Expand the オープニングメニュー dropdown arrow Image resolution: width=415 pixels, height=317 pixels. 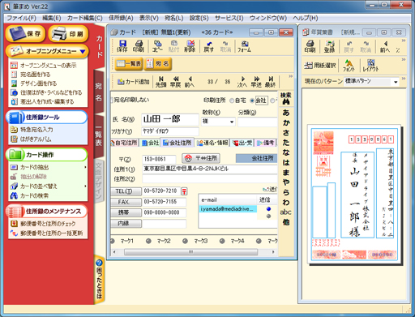click(83, 51)
